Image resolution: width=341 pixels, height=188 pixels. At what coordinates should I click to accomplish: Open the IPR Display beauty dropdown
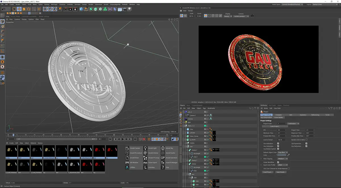[228, 16]
